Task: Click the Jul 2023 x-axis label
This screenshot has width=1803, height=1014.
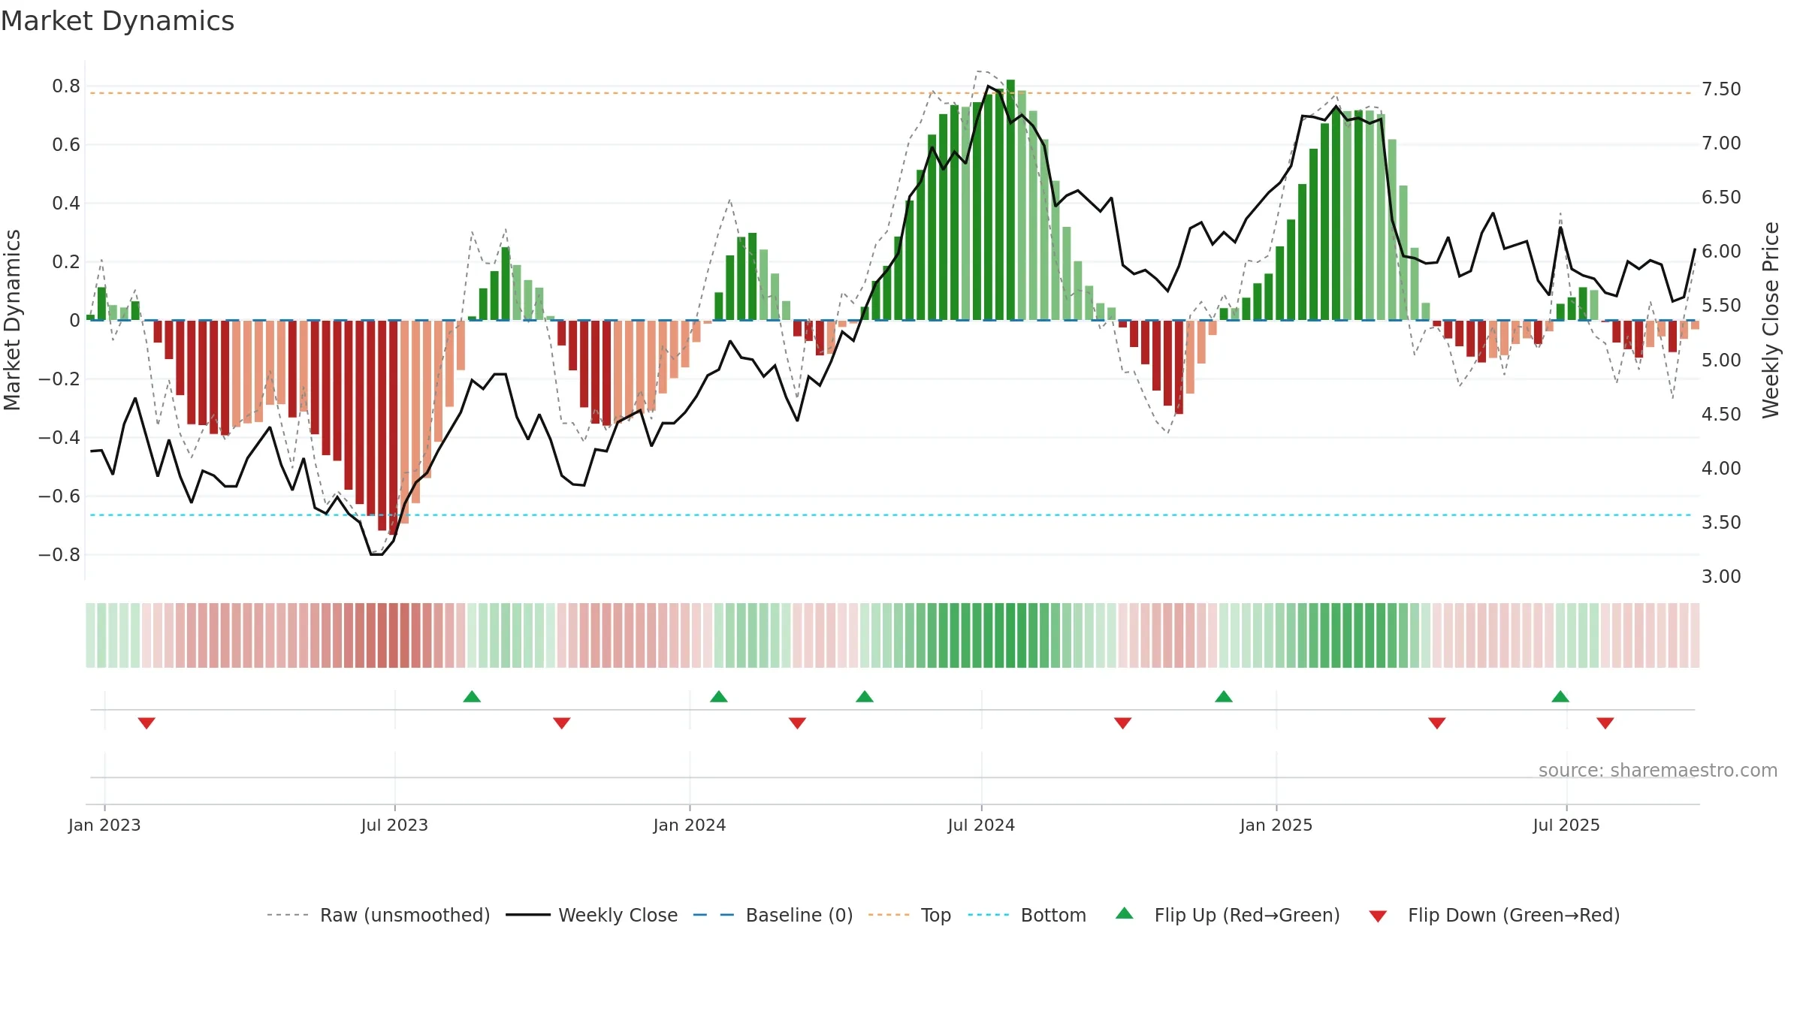Action: coord(394,825)
